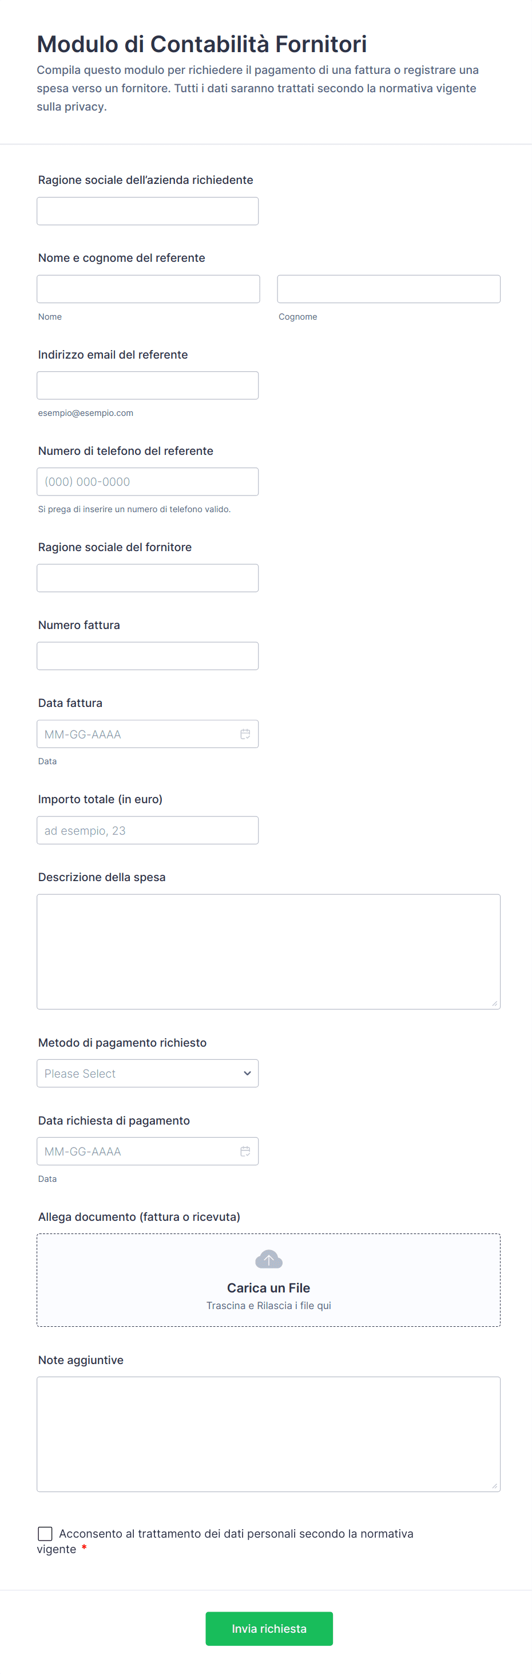
Task: Click the Numero fattura text field
Action: coord(147,656)
